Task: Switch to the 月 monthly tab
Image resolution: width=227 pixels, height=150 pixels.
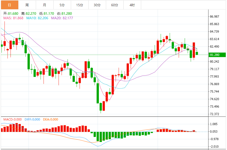Action: click(45, 5)
